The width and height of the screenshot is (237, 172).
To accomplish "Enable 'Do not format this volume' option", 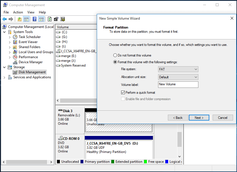I will click(115, 55).
